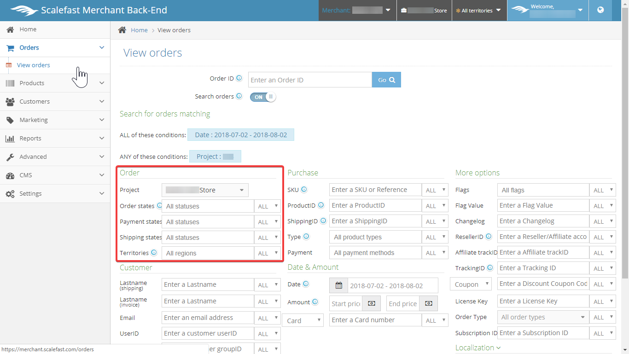Click the info icon beside Territories label
The width and height of the screenshot is (629, 354).
[154, 253]
